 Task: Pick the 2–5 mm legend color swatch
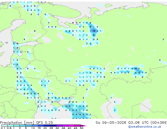click(23, 126)
